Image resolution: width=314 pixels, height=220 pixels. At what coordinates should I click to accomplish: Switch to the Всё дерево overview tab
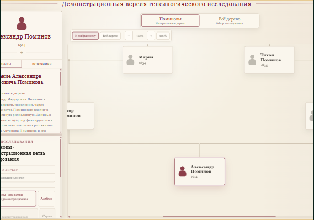click(x=230, y=20)
